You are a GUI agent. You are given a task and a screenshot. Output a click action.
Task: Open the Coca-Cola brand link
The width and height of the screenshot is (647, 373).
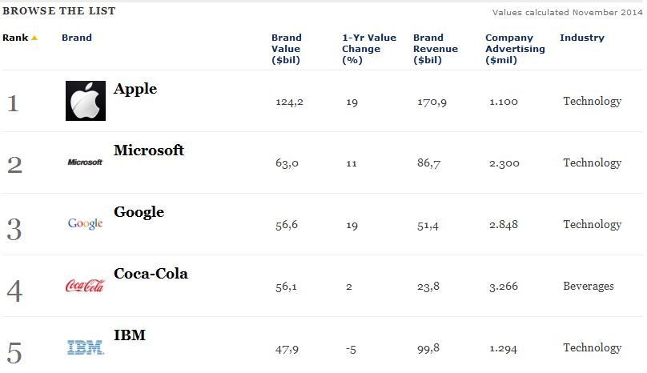point(151,274)
